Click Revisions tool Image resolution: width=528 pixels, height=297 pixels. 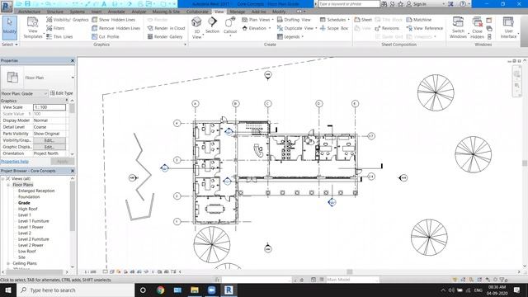[387, 28]
